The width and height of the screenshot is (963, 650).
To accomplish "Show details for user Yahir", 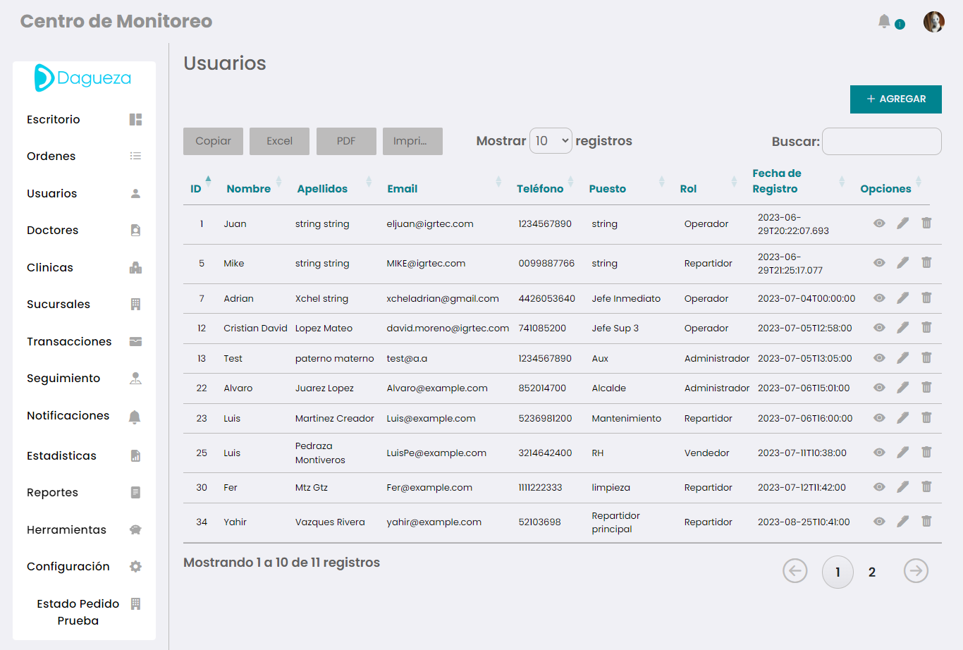I will point(879,522).
